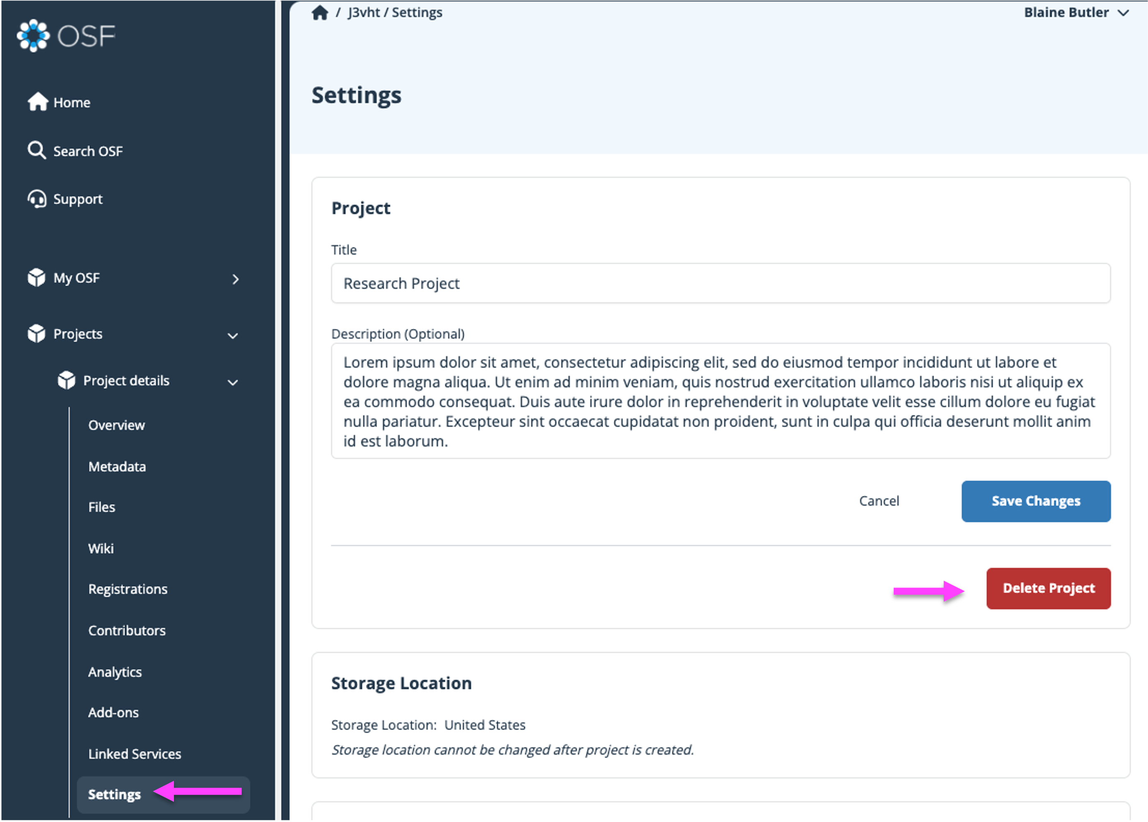The width and height of the screenshot is (1148, 822).
Task: Click the My OSF cube icon
Action: (36, 277)
